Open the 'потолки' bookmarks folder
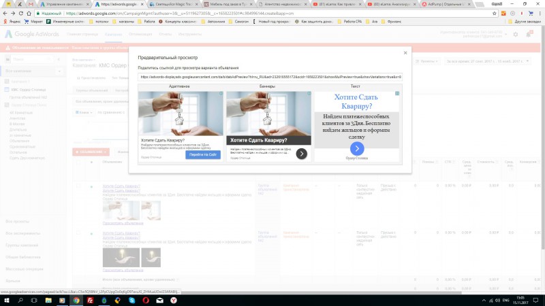This screenshot has width=545, height=306. [x=99, y=22]
